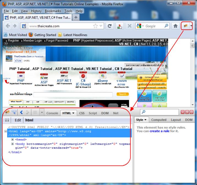Go forward to next page
Image resolution: width=197 pixels, height=185 pixels.
pos(15,26)
